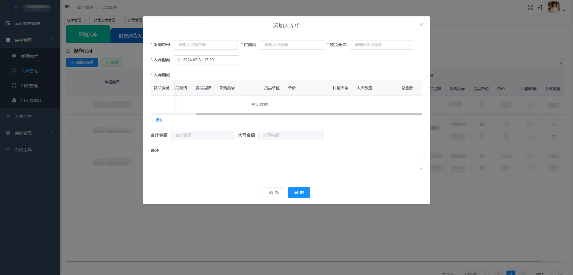Expand the 系统监控 menu
This screenshot has width=573, height=275.
[52, 116]
